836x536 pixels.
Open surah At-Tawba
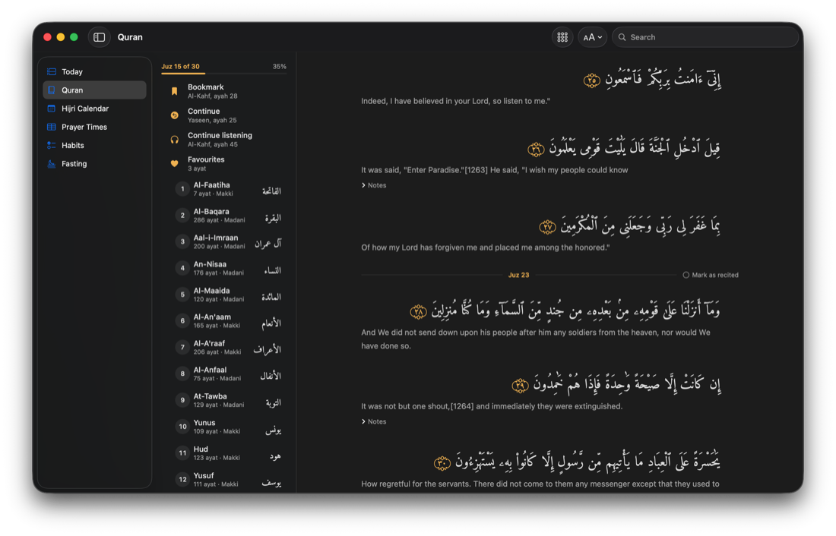(x=228, y=400)
